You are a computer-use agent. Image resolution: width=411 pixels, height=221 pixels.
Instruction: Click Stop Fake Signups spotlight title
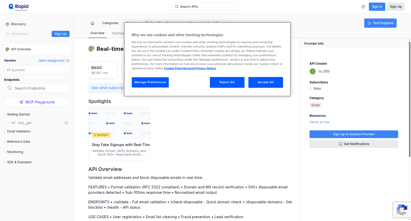click(121, 145)
